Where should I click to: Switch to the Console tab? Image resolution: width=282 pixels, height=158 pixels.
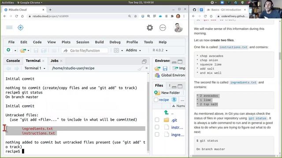(13, 61)
